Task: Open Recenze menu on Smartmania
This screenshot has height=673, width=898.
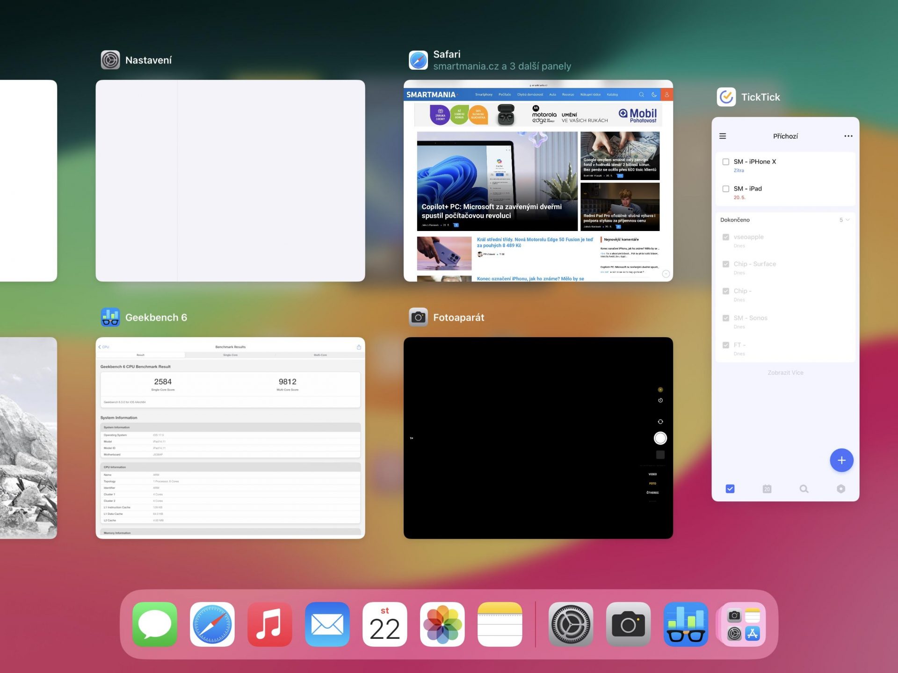Action: (568, 94)
